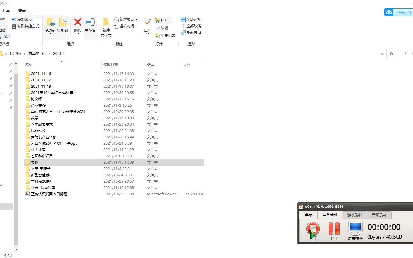
Task: Select the folder 2021-11-17
Action: (41, 80)
